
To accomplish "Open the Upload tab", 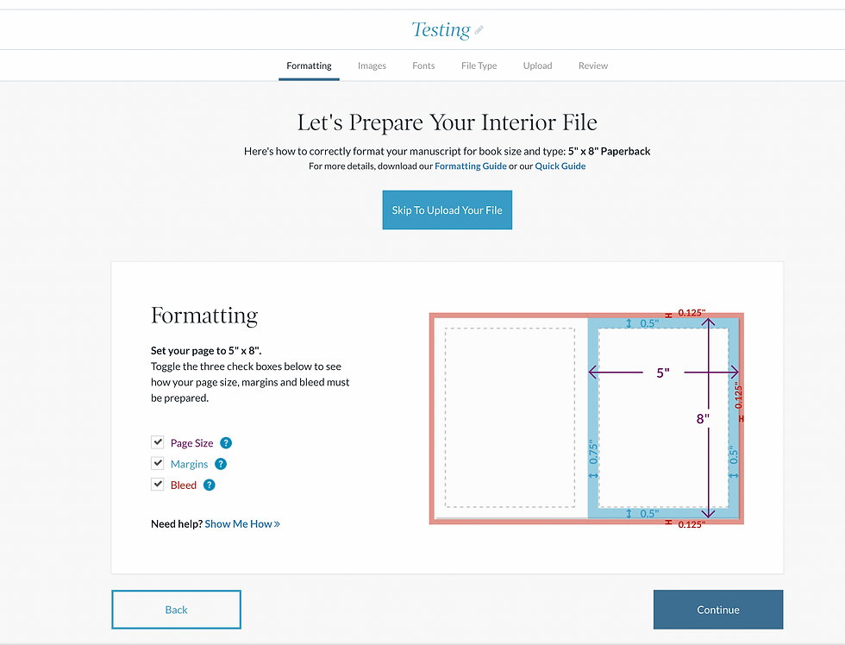I will (538, 66).
